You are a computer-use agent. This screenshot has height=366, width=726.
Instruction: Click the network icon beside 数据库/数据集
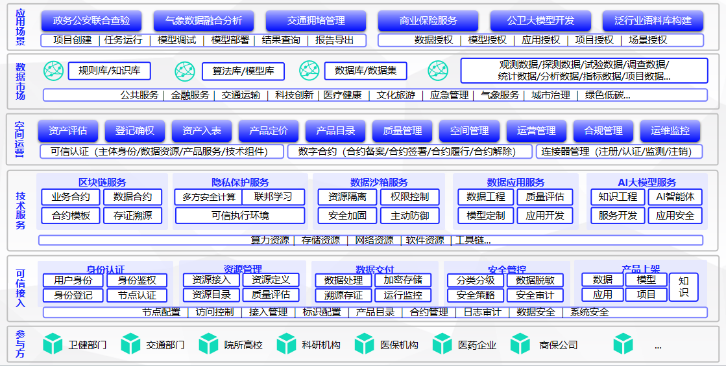(309, 71)
